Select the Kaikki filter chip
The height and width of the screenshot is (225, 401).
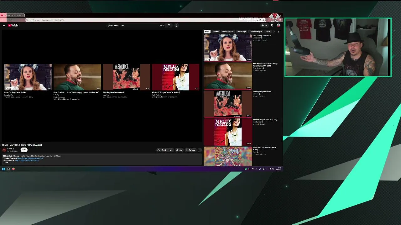[x=207, y=32]
